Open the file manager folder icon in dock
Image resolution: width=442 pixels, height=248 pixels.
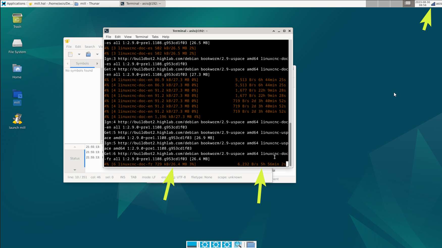(x=251, y=244)
